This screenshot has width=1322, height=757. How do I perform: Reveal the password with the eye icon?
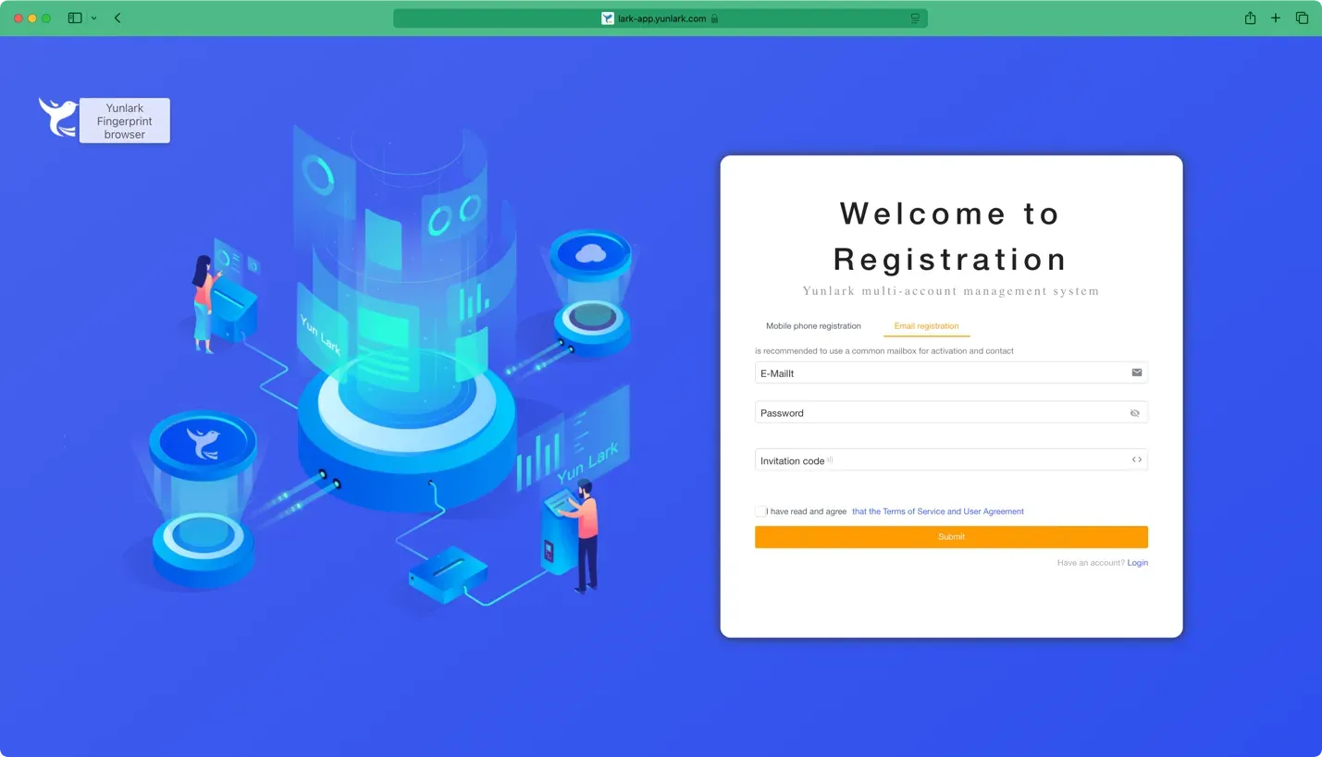tap(1134, 413)
